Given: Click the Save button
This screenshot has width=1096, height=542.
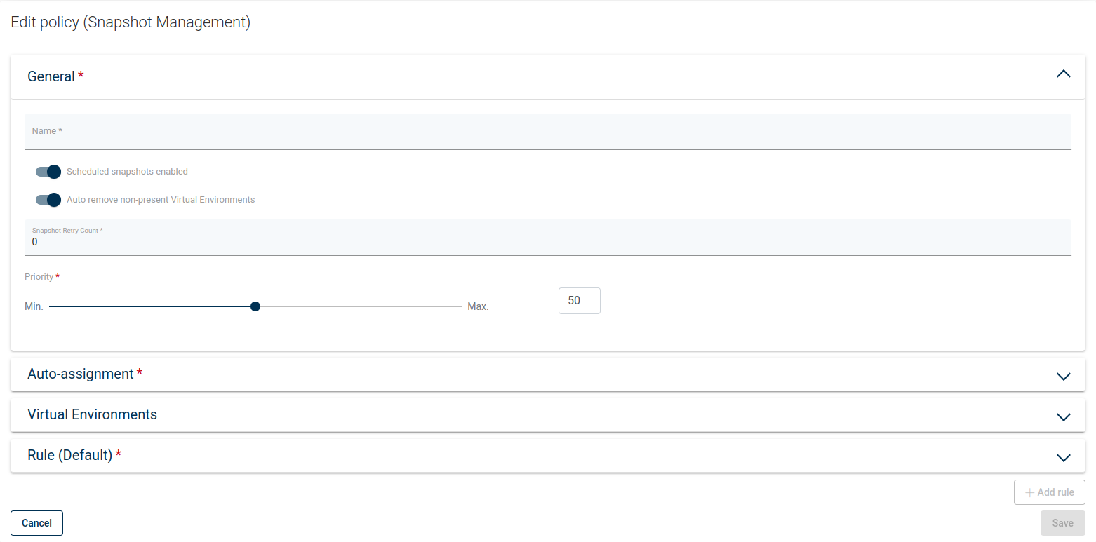Looking at the screenshot, I should (1062, 523).
